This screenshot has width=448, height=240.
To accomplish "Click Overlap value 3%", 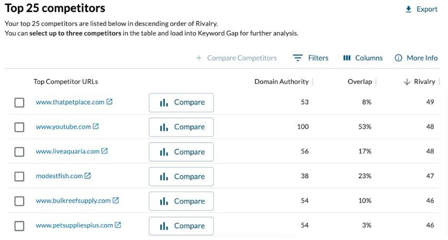I will pyautogui.click(x=367, y=225).
